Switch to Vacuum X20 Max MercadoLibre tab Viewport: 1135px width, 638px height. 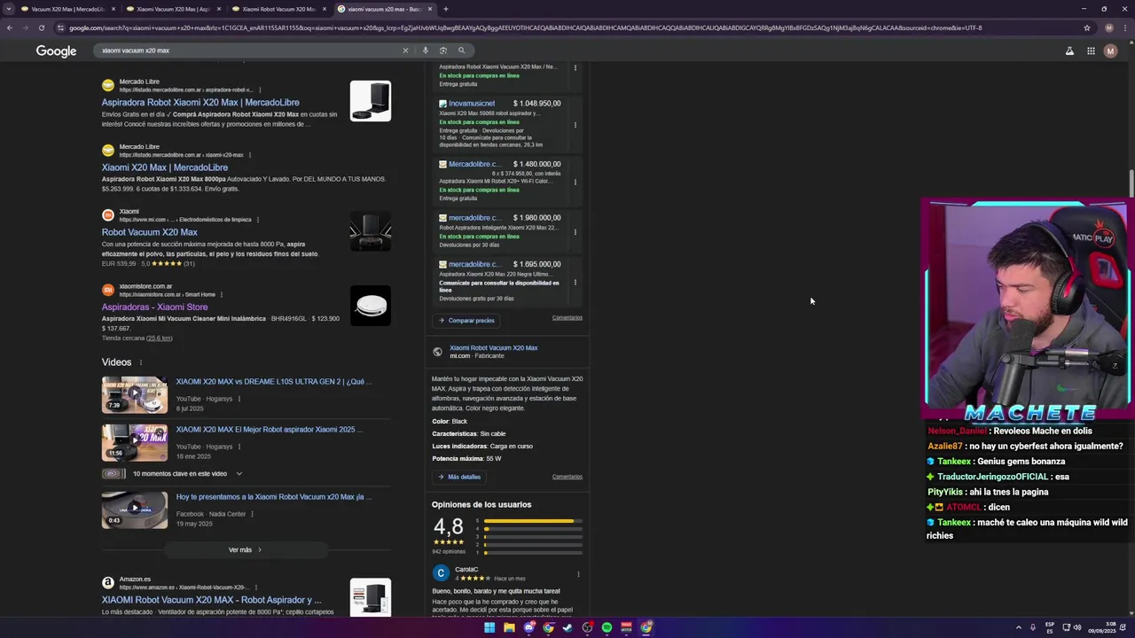[67, 9]
